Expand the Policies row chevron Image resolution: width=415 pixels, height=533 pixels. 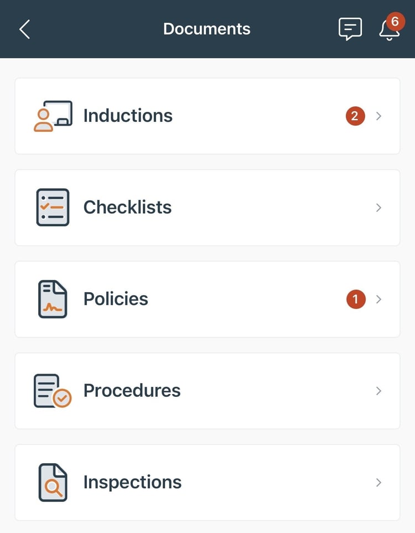[379, 299]
